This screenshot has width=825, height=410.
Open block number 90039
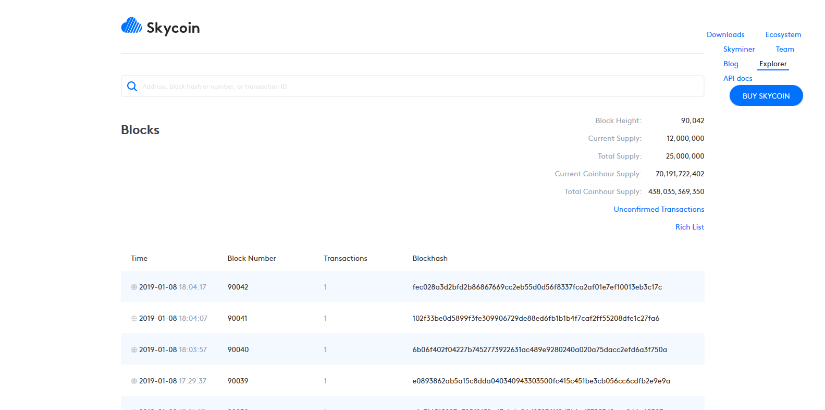click(x=238, y=381)
